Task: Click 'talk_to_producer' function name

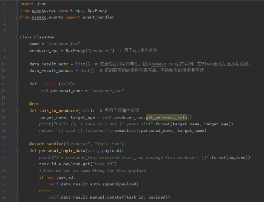Action: pos(59,111)
